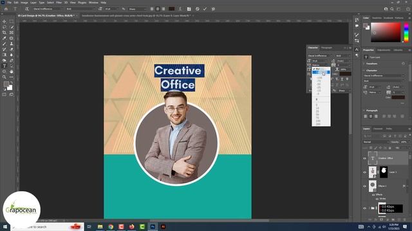Select the Hand tool
Viewport: 412px width, 231px height.
coord(12,71)
